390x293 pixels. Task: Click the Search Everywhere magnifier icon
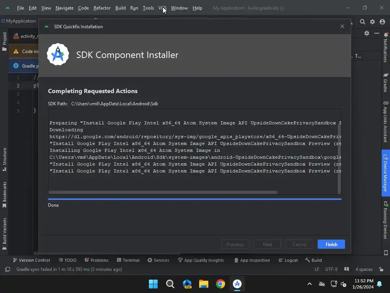(363, 22)
